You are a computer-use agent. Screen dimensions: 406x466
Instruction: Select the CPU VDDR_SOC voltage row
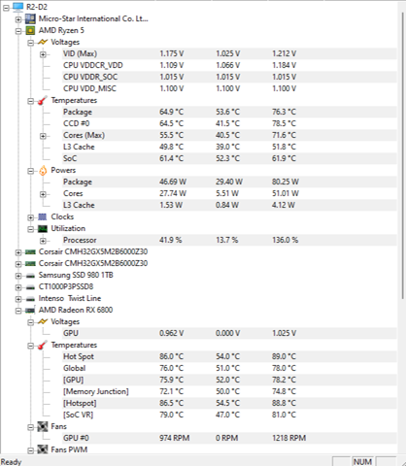click(229, 77)
